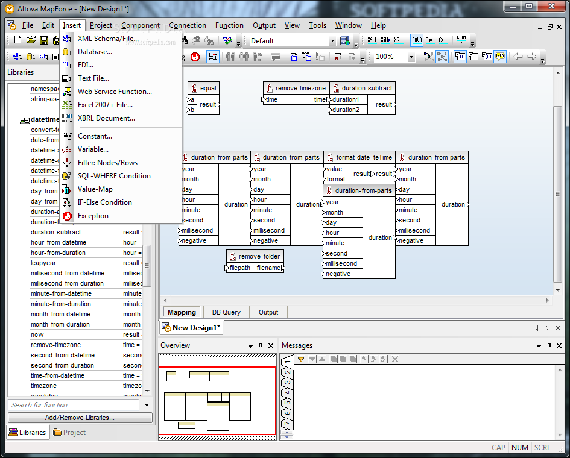Click the red stop-hand Exception toolbar icon
The width and height of the screenshot is (570, 458).
[x=195, y=57]
